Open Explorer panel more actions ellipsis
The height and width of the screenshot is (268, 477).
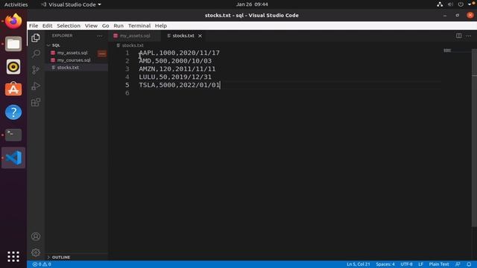(99, 36)
